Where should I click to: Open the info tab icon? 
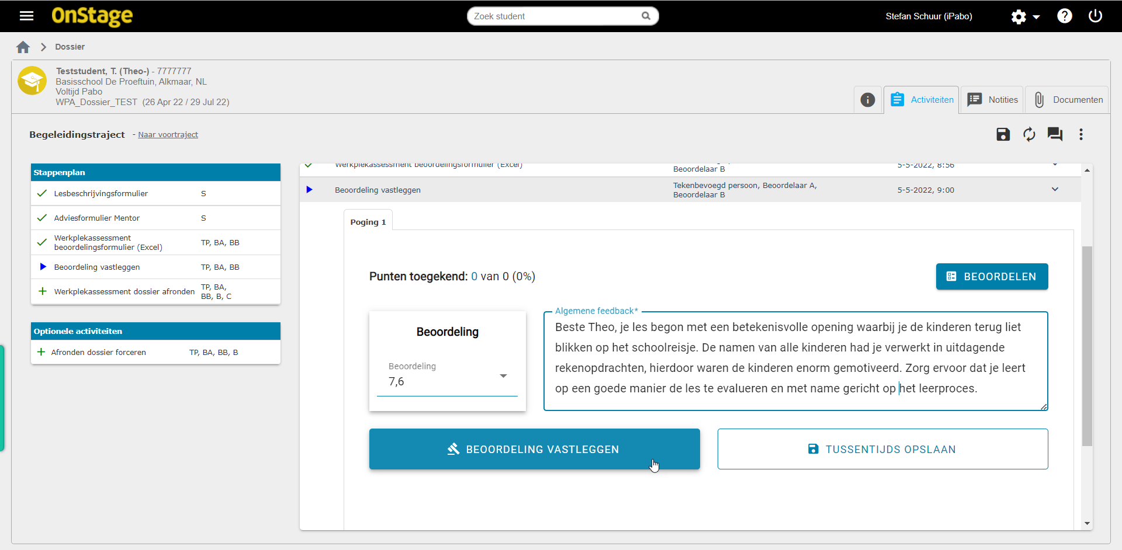pyautogui.click(x=868, y=100)
